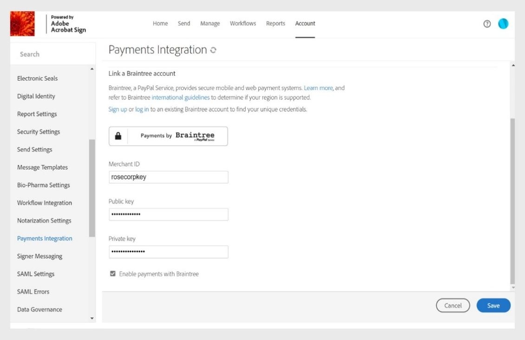Open Security Settings in the sidebar
525x340 pixels.
point(39,131)
